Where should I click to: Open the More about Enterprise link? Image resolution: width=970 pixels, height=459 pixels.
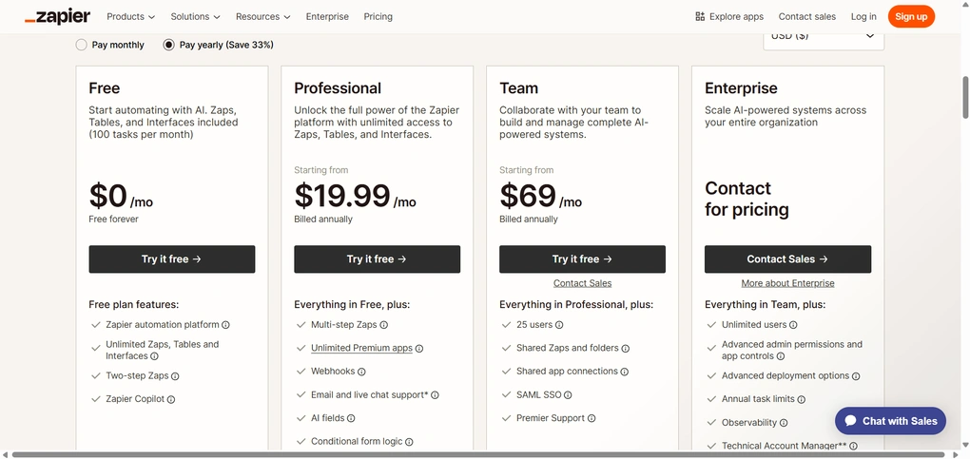pos(787,283)
